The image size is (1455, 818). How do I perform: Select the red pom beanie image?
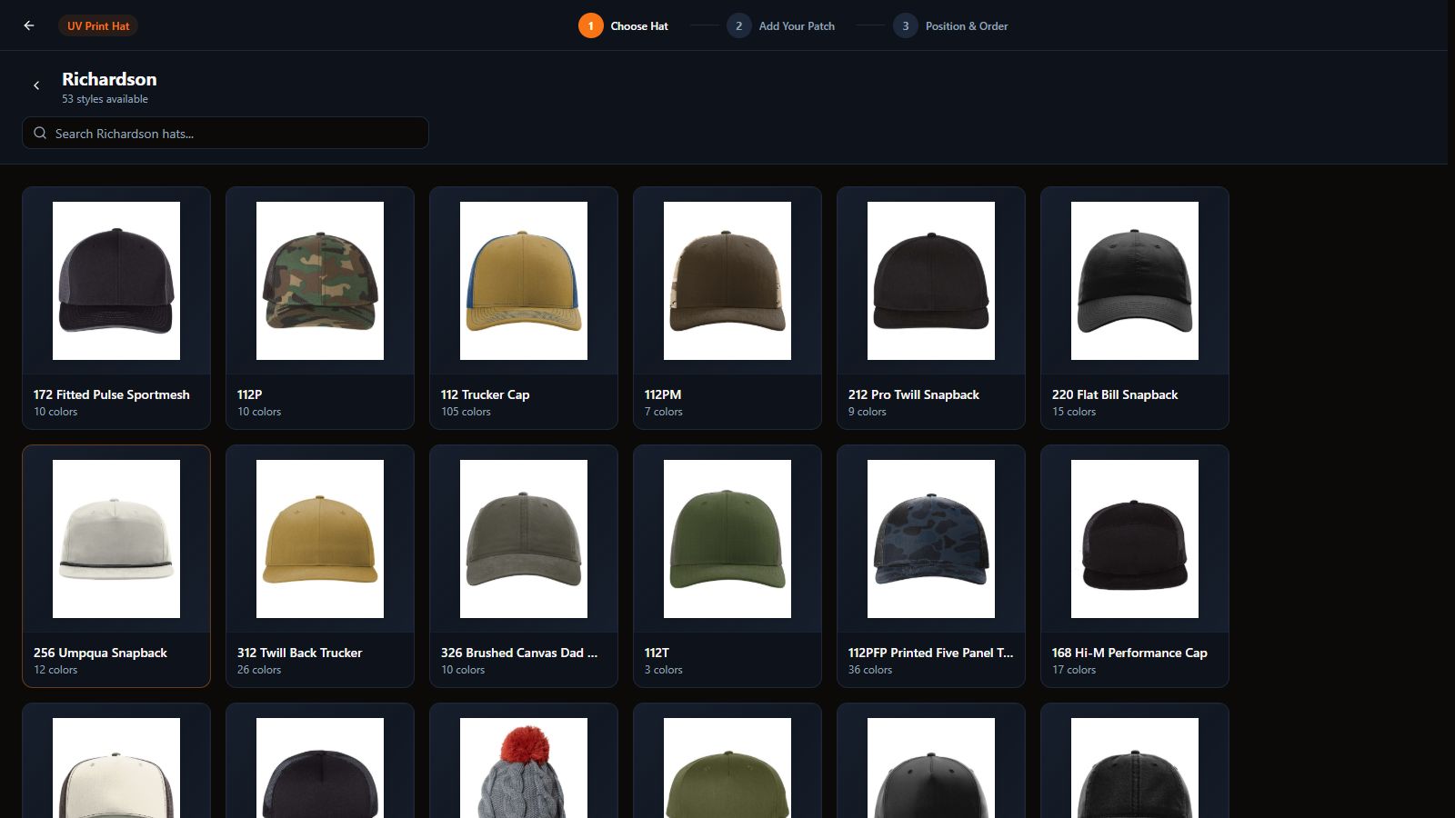(x=524, y=768)
